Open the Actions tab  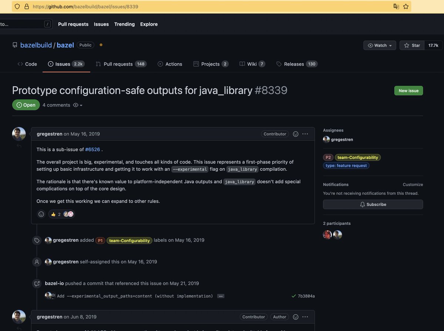[170, 64]
